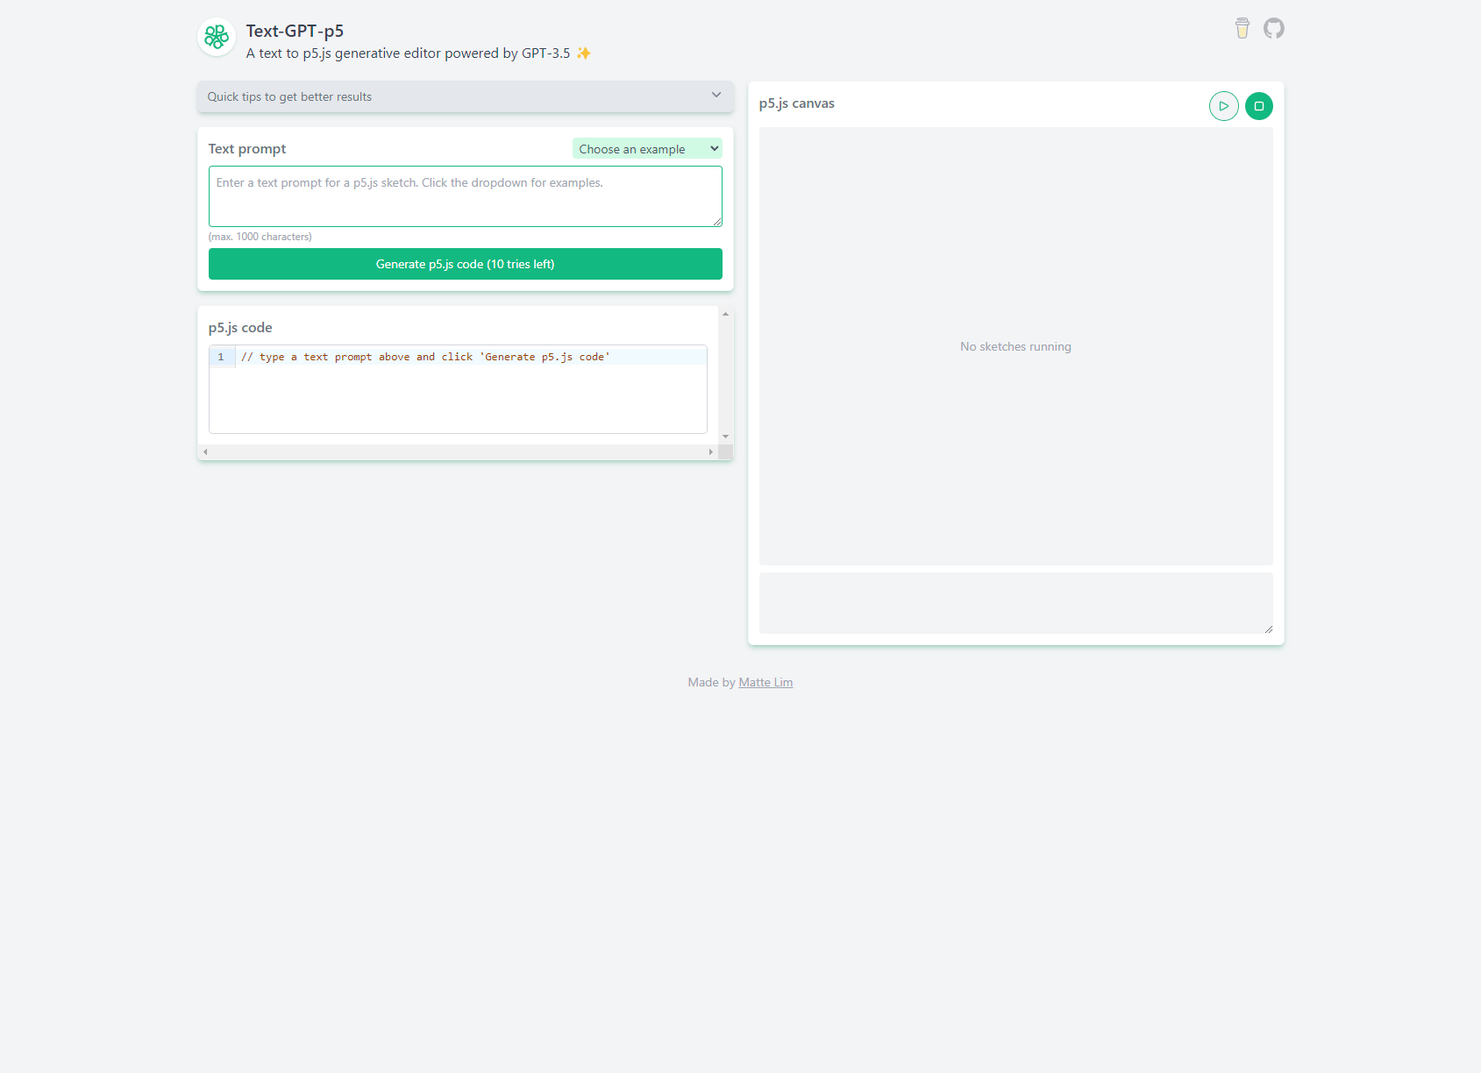Image resolution: width=1481 pixels, height=1073 pixels.
Task: Click the 'Text prompt' section label
Action: click(247, 149)
